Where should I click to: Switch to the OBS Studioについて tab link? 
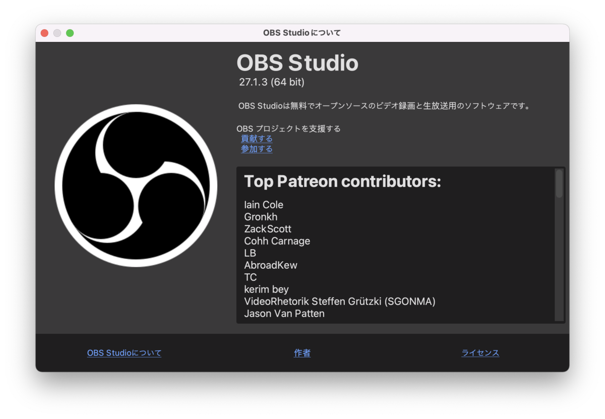pyautogui.click(x=124, y=353)
